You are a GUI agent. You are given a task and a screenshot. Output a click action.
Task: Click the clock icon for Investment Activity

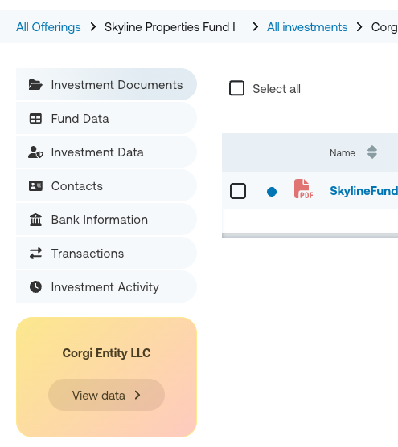tap(35, 286)
